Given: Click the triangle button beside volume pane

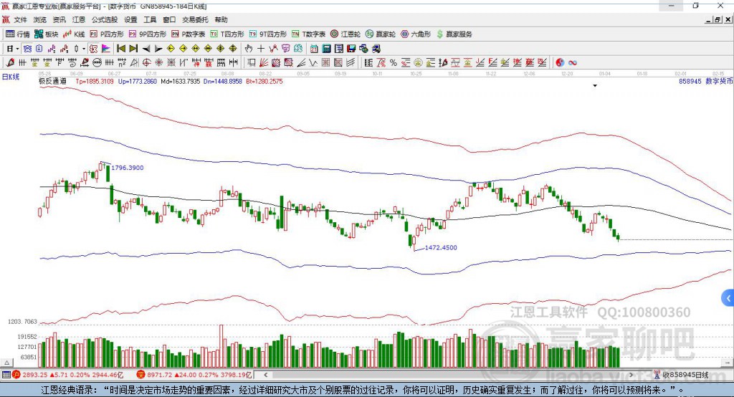Looking at the screenshot, I should (x=6, y=363).
